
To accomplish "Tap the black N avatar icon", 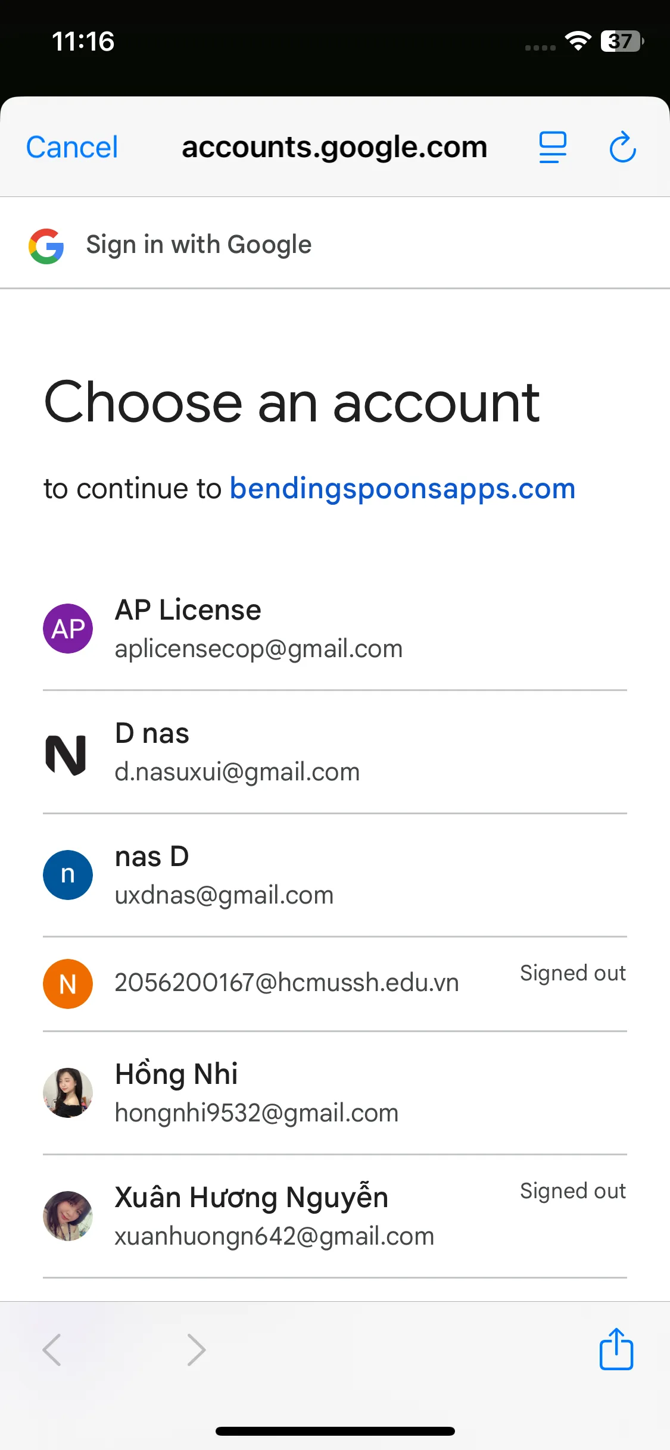I will (x=66, y=755).
